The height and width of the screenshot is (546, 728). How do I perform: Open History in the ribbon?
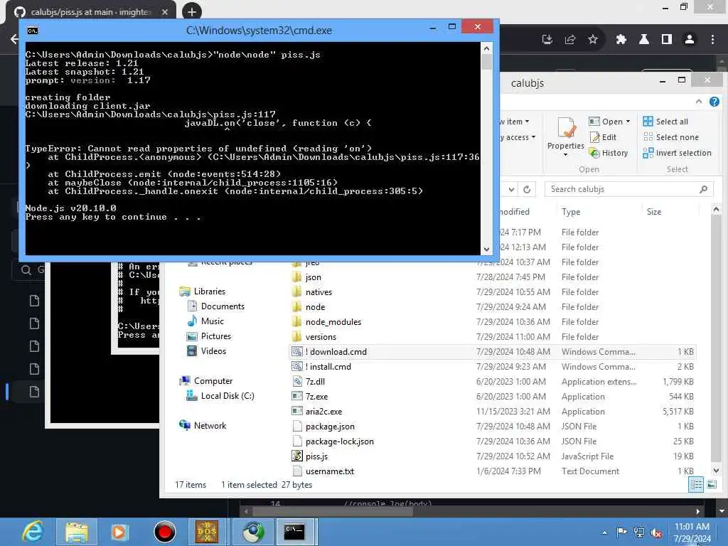click(609, 153)
